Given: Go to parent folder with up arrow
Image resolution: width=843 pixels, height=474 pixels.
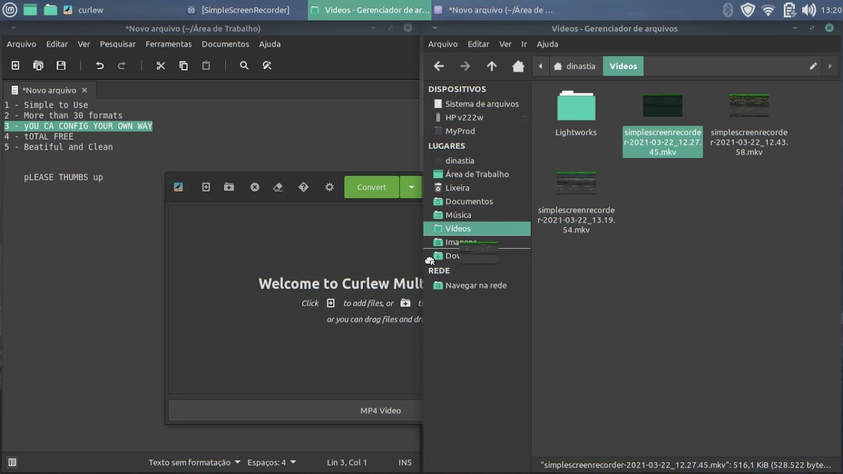Looking at the screenshot, I should click(491, 66).
